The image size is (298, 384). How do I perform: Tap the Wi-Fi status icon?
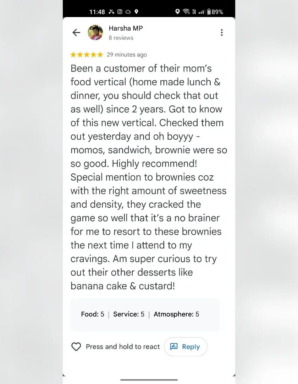(x=186, y=12)
